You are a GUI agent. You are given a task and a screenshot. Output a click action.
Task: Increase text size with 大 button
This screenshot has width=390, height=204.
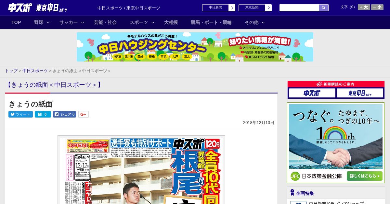[x=364, y=7]
